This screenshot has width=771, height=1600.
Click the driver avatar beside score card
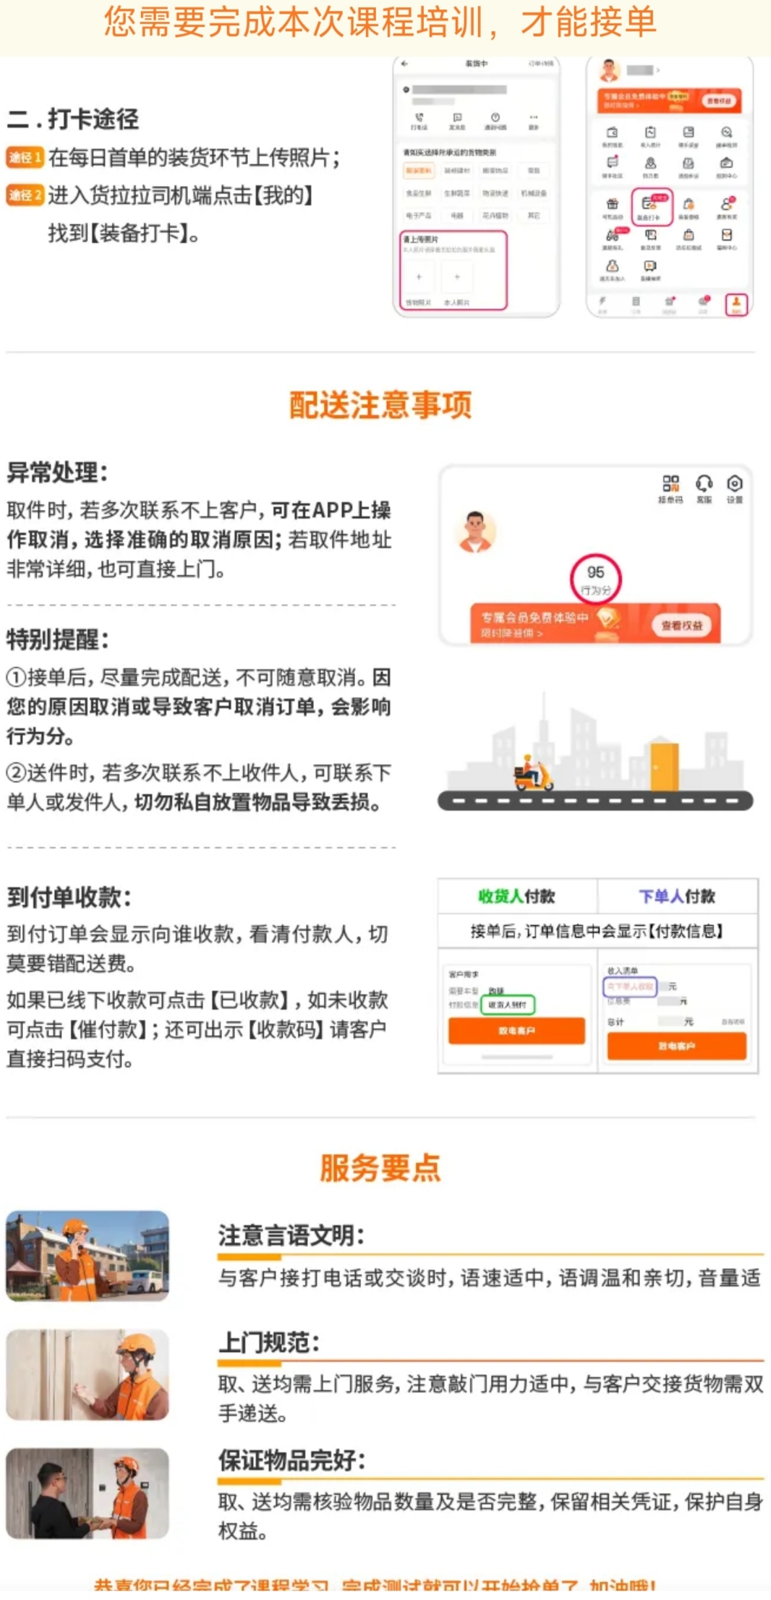(x=475, y=532)
